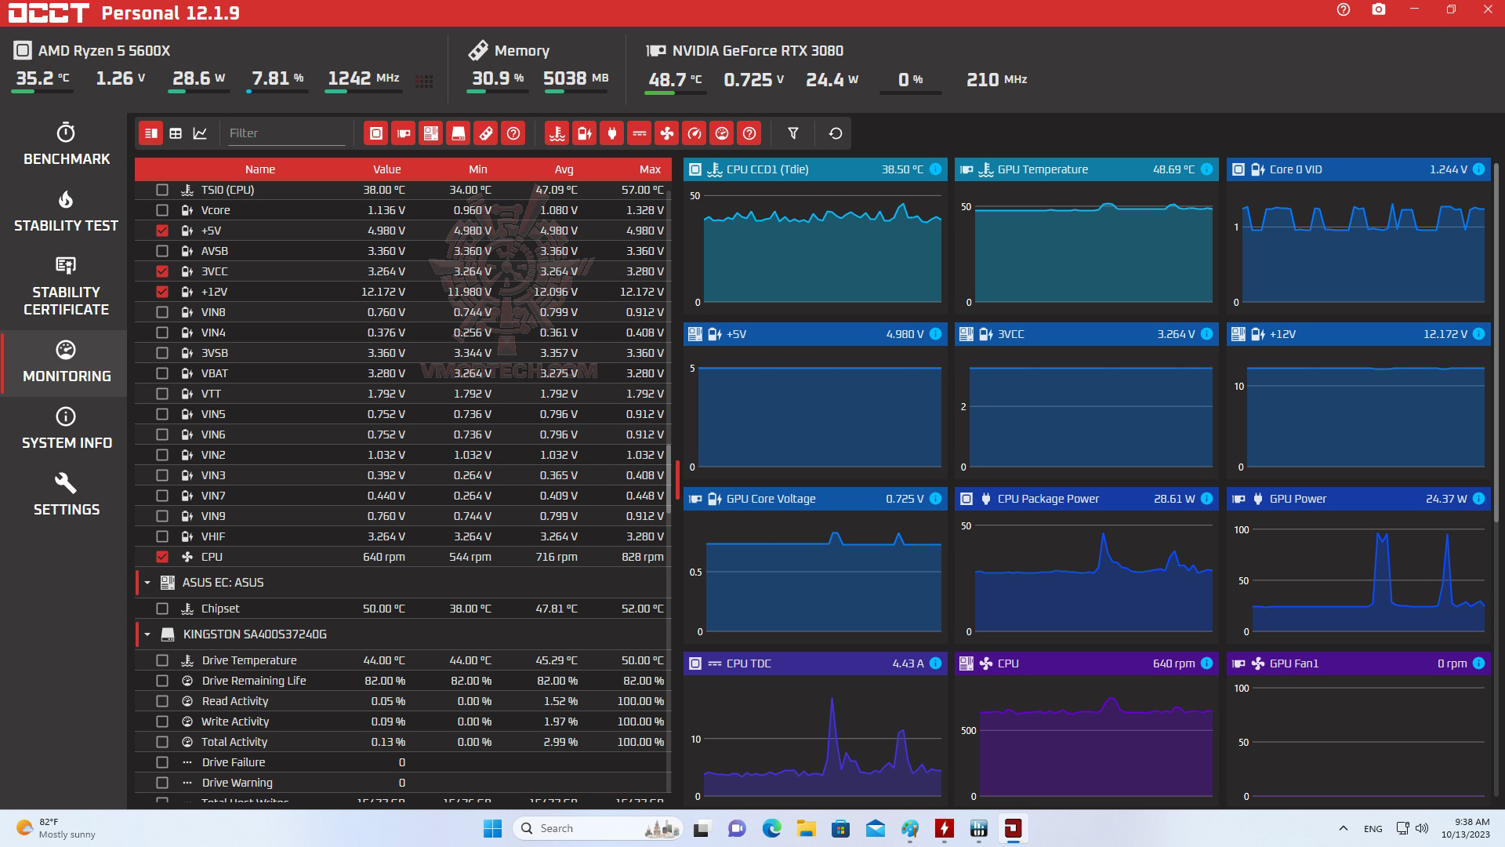The image size is (1505, 847).
Task: Click the funnel filter icon
Action: pyautogui.click(x=793, y=133)
